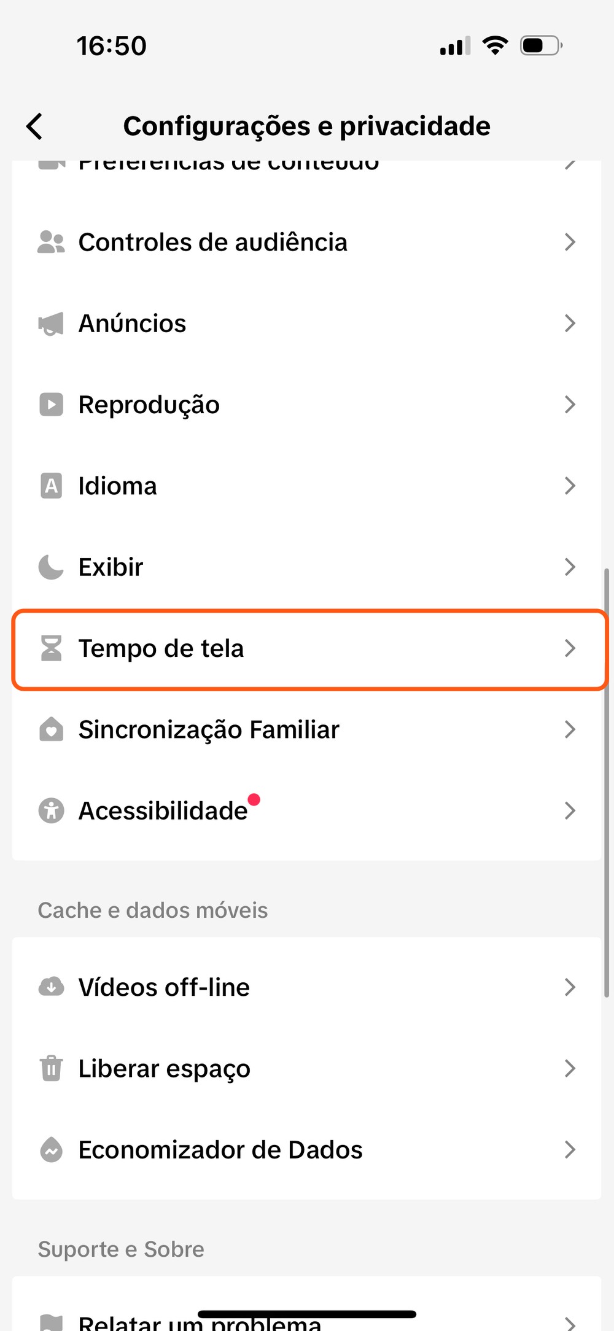Viewport: 614px width, 1331px height.
Task: Open Idioma via right chevron
Action: click(x=570, y=486)
